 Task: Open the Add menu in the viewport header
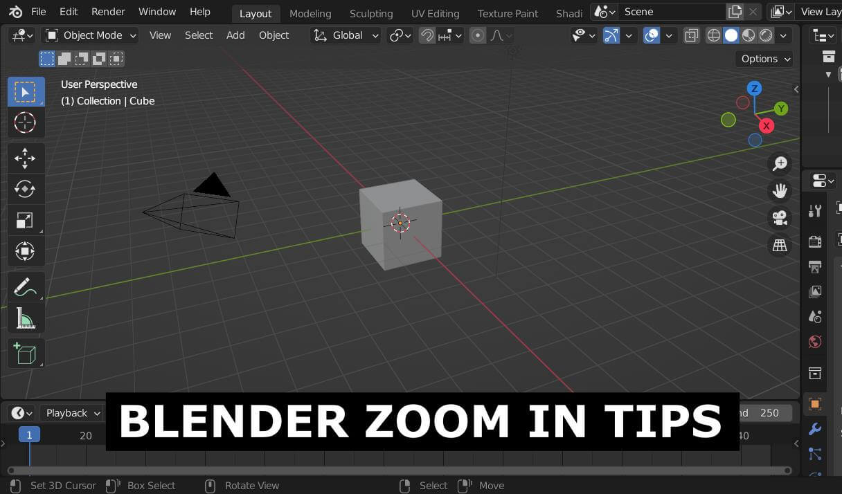click(235, 35)
